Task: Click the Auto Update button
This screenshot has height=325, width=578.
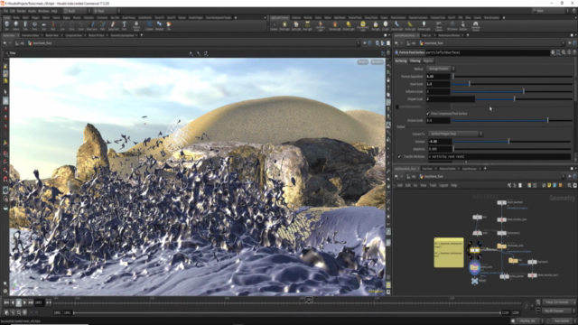Action: point(562,321)
